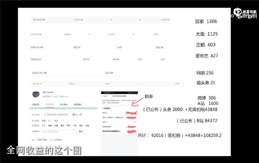Tap the back arrow in phone screenshot
This screenshot has width=259, height=163.
(x=105, y=96)
